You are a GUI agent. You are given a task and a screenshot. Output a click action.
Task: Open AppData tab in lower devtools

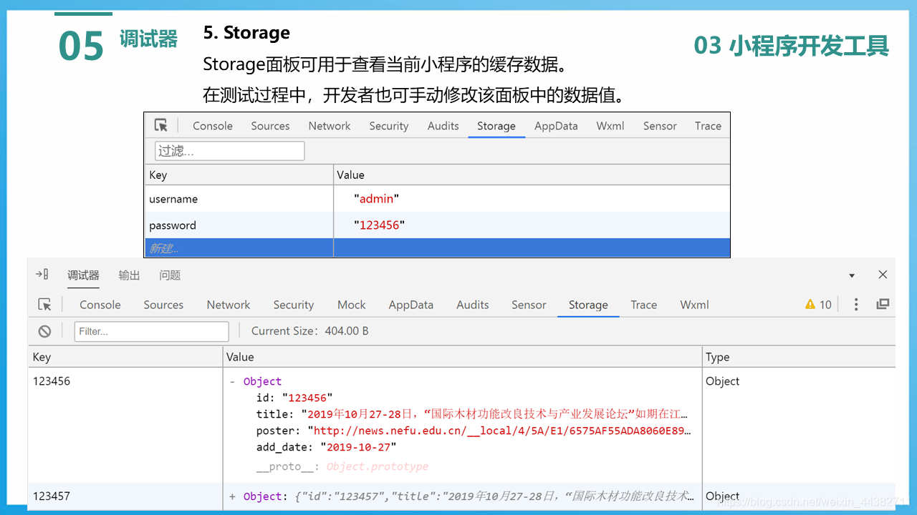tap(411, 305)
